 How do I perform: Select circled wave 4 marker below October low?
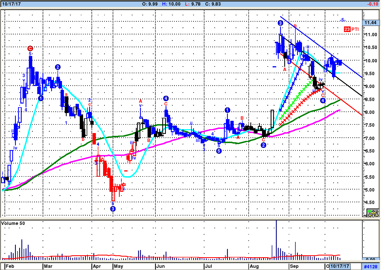pos(323,100)
